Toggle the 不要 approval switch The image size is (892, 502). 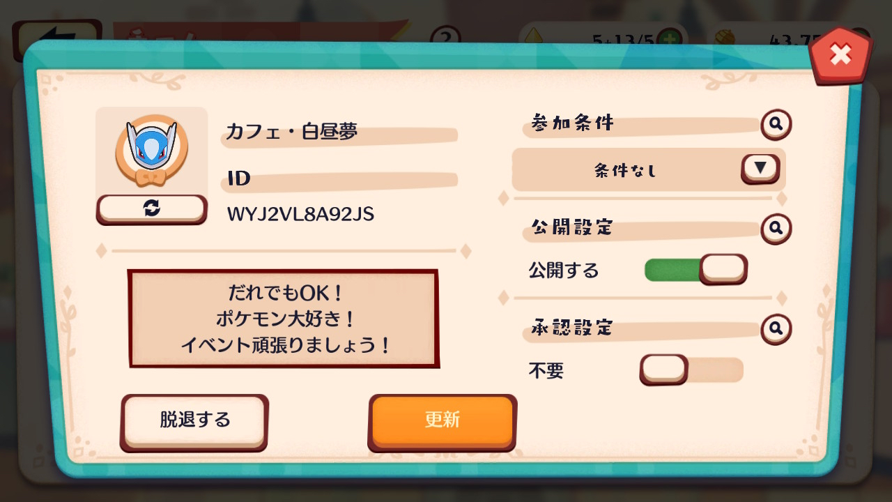pos(691,370)
